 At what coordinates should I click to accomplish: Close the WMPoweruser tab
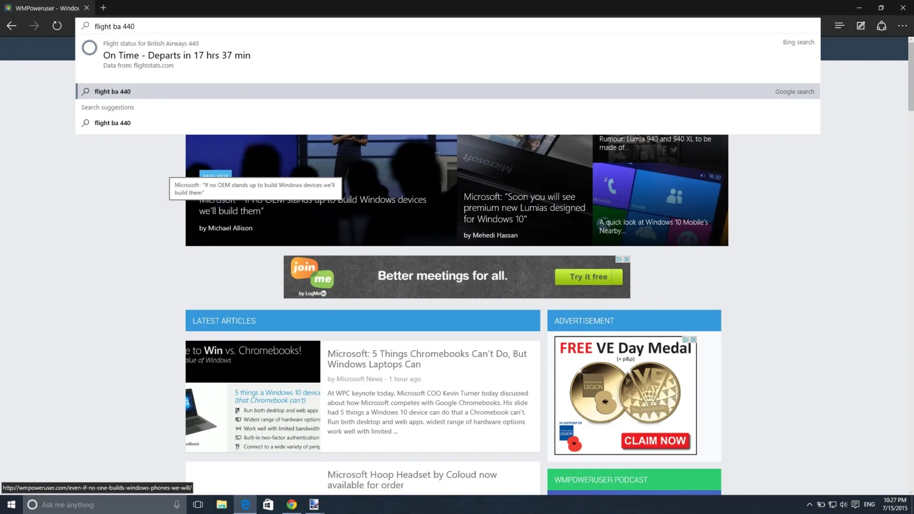(x=86, y=8)
